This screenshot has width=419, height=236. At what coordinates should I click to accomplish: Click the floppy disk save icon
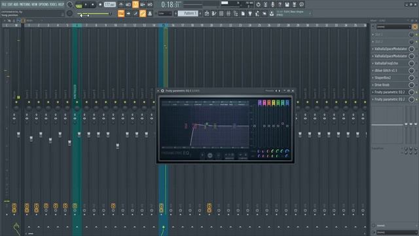[287, 5]
